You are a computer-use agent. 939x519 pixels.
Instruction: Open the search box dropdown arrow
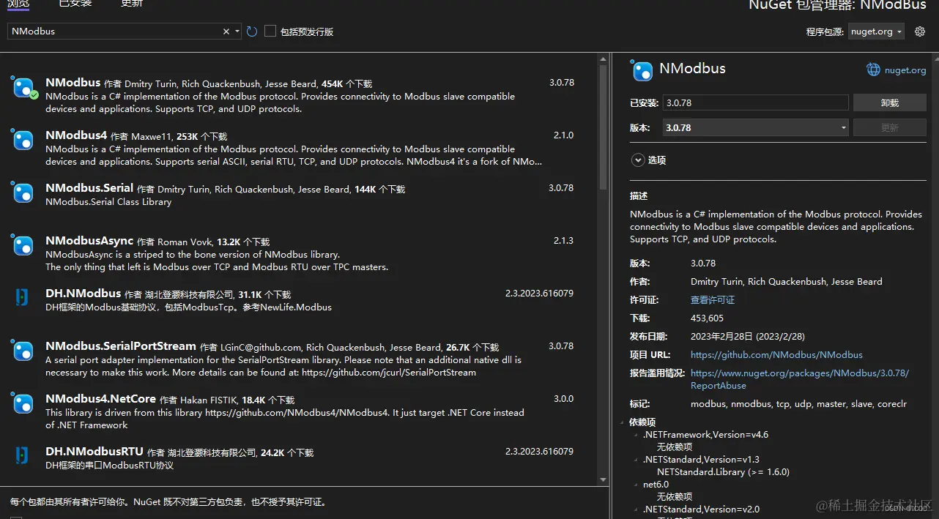pos(237,31)
